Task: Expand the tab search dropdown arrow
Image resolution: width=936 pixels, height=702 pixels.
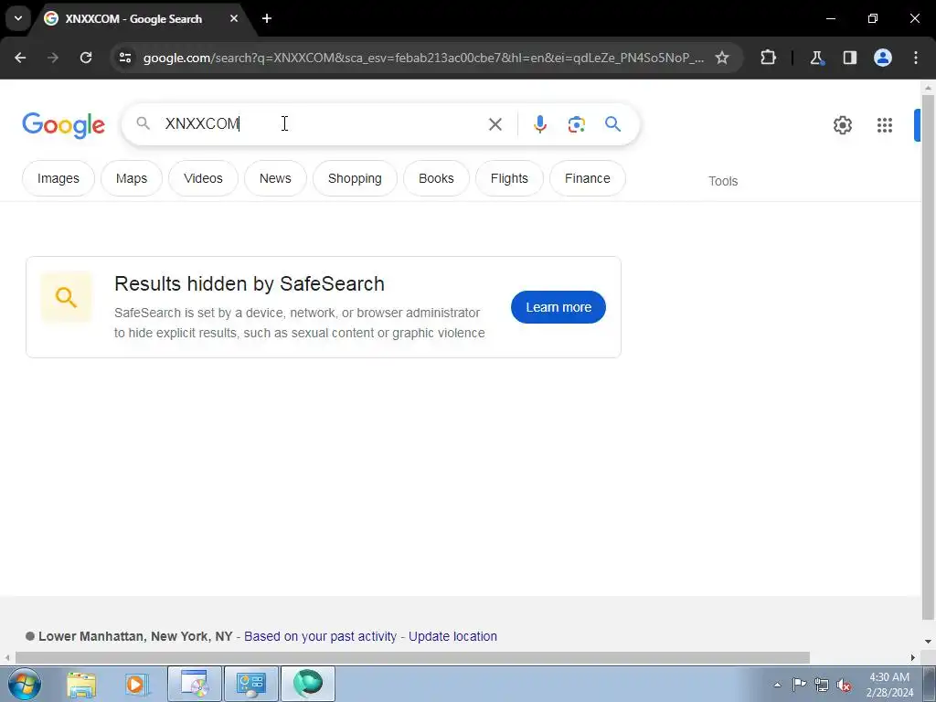Action: (x=18, y=18)
